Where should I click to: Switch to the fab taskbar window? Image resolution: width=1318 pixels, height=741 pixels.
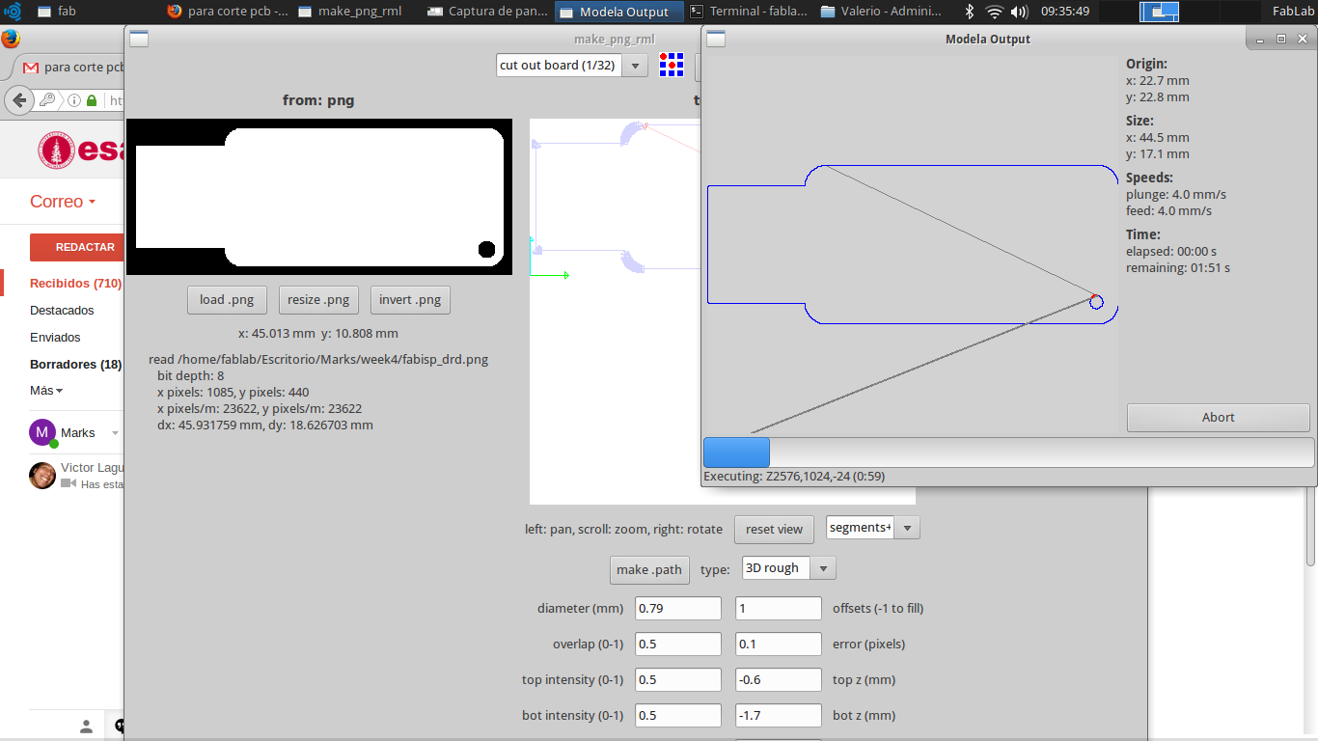point(58,12)
